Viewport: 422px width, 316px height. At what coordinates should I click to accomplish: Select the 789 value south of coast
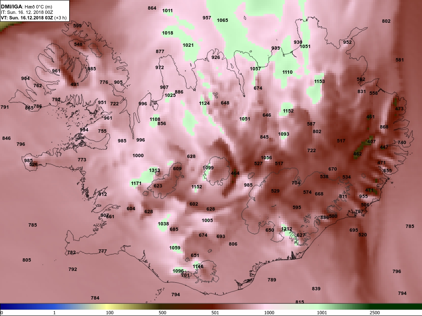[x=272, y=280]
